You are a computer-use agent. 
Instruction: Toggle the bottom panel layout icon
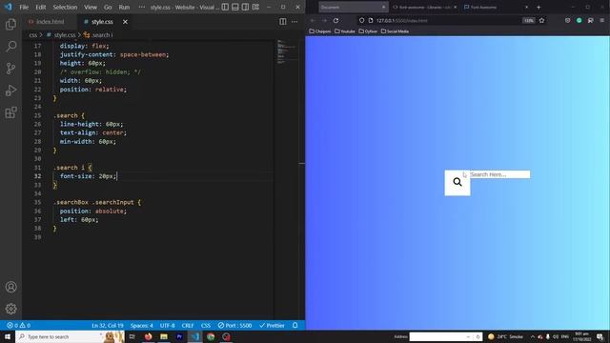[x=235, y=7]
